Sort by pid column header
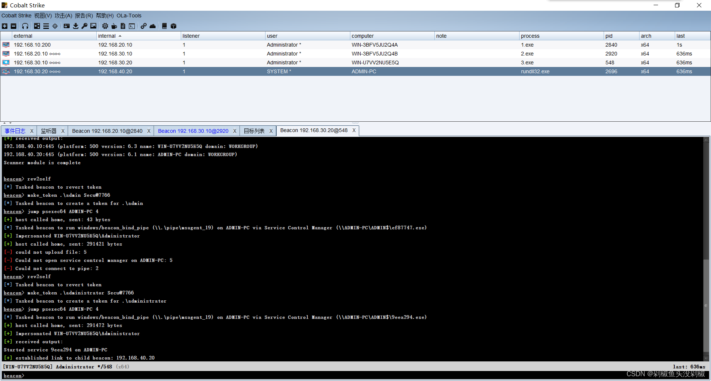 [x=621, y=36]
